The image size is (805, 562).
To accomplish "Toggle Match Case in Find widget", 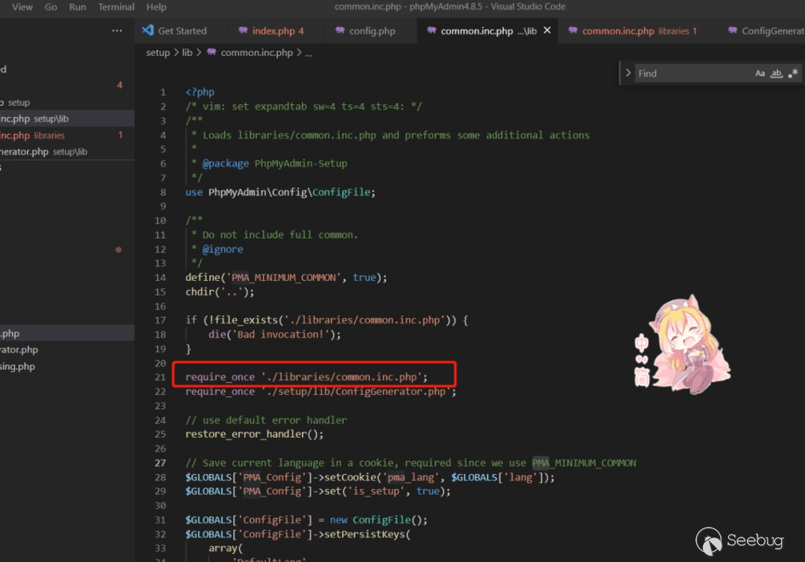I will (760, 73).
